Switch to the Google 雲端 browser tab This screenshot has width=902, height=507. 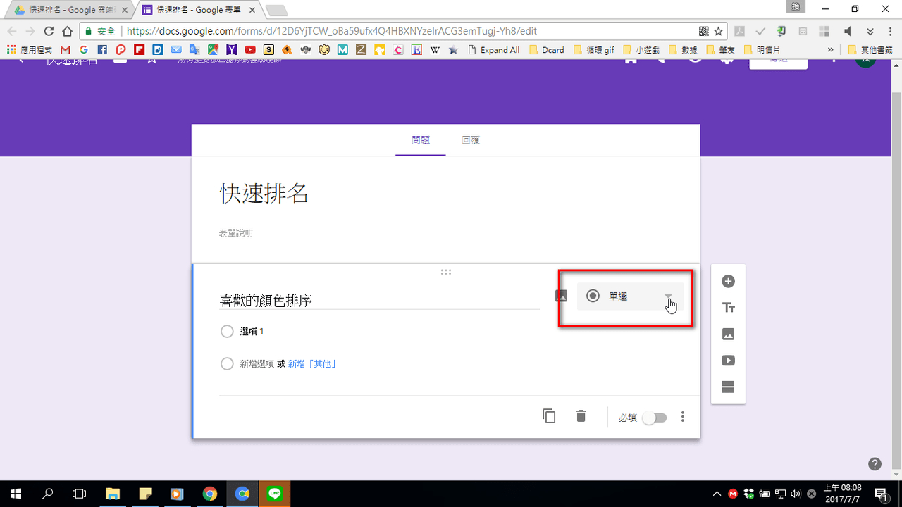[69, 10]
